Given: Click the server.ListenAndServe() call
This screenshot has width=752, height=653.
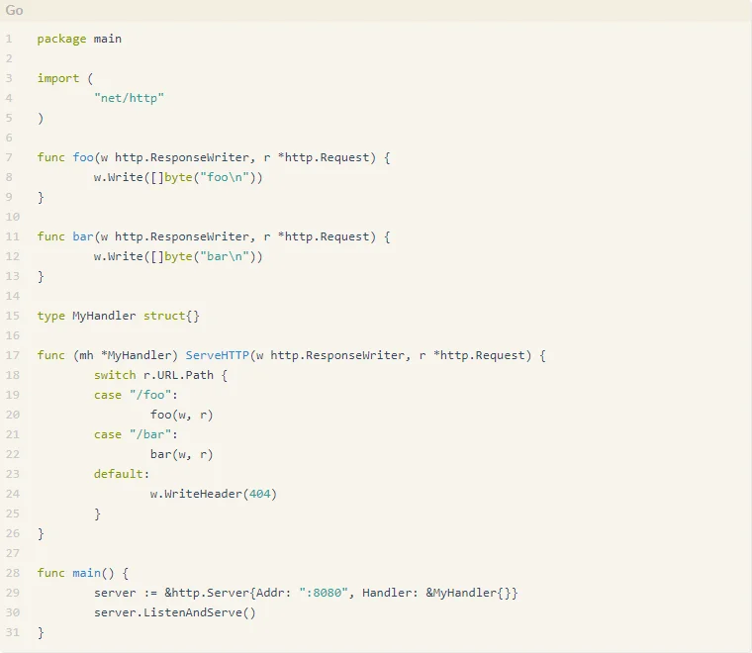Looking at the screenshot, I should tap(175, 612).
